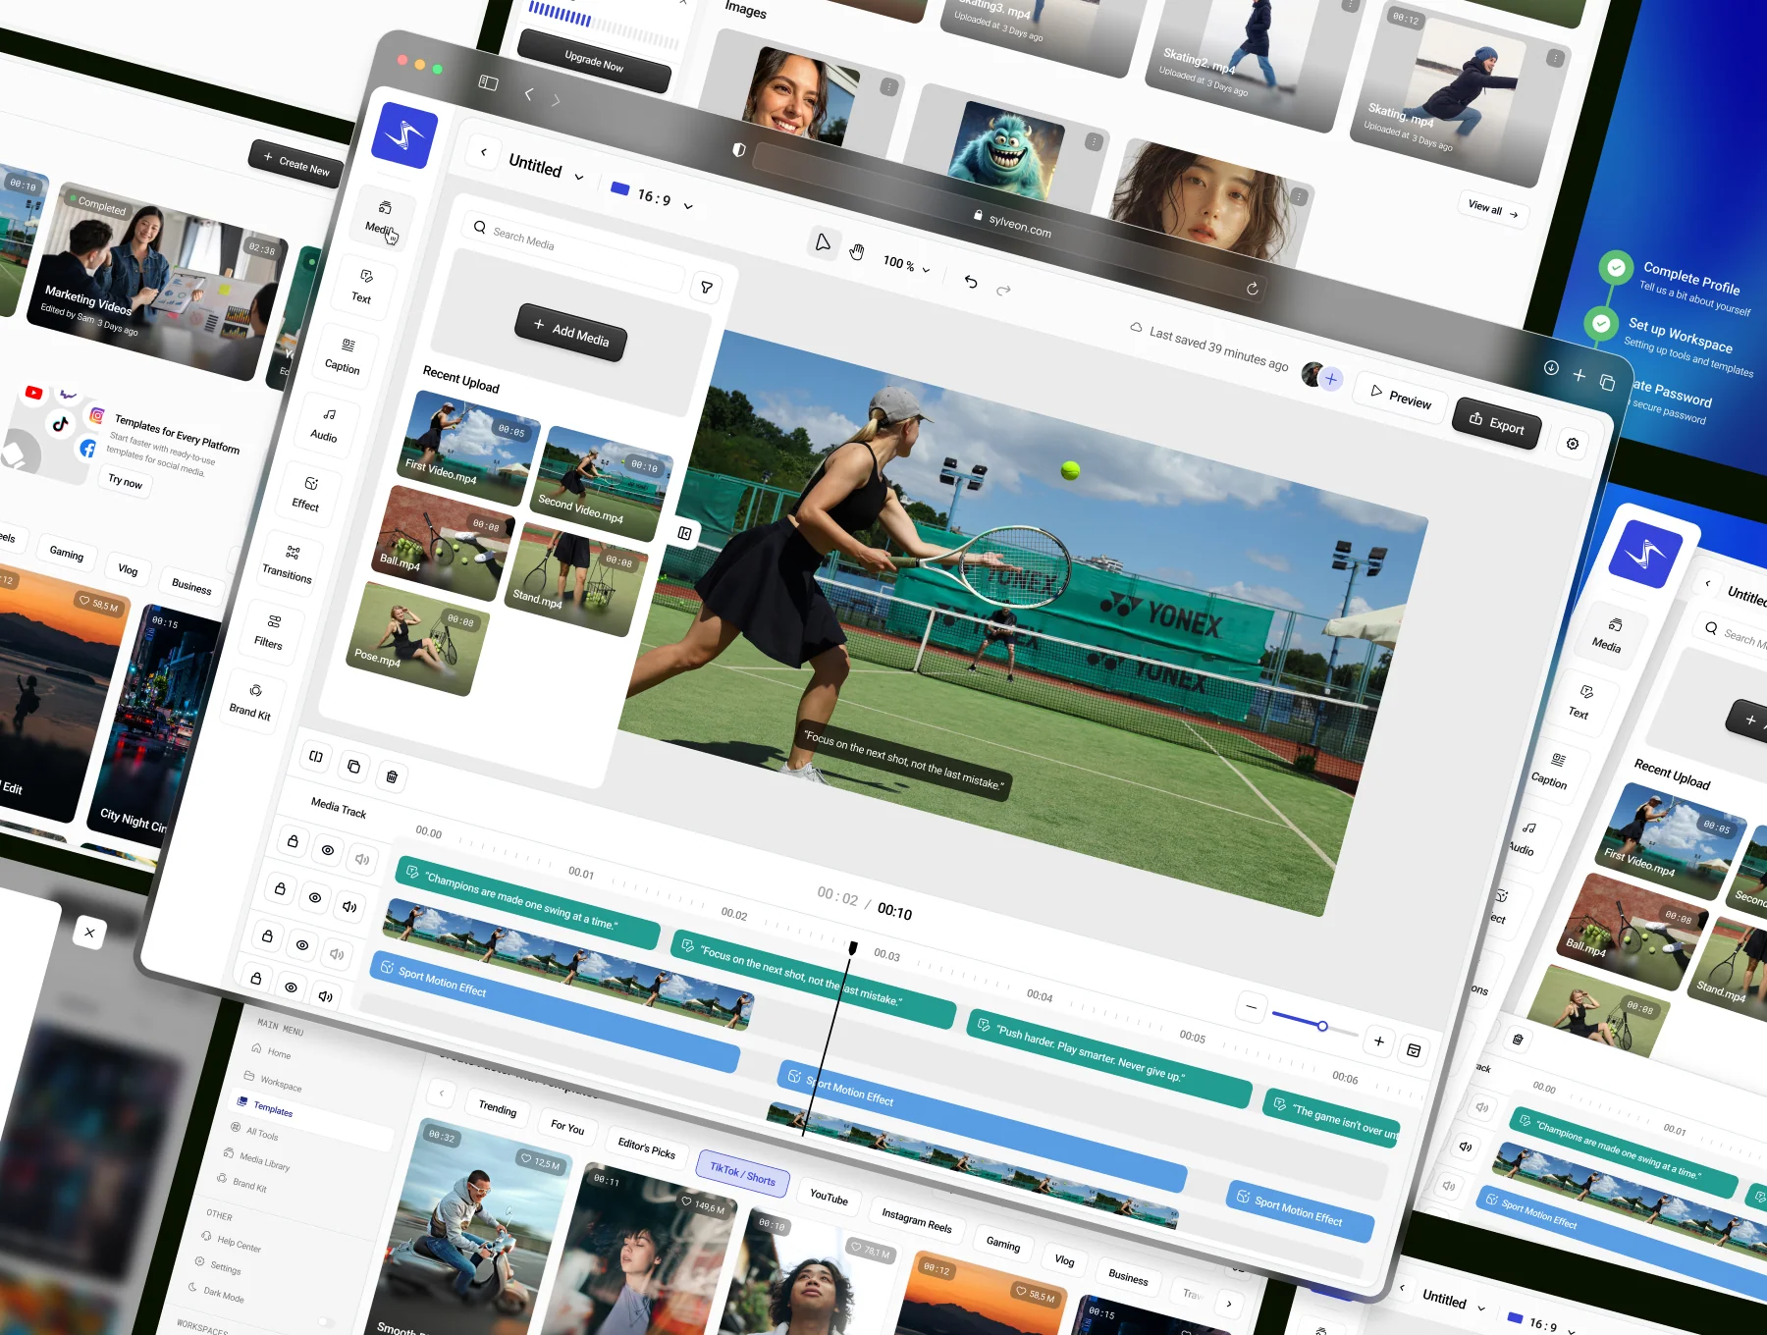This screenshot has height=1335, width=1767.
Task: Open the browser downloads icon
Action: (x=1551, y=367)
